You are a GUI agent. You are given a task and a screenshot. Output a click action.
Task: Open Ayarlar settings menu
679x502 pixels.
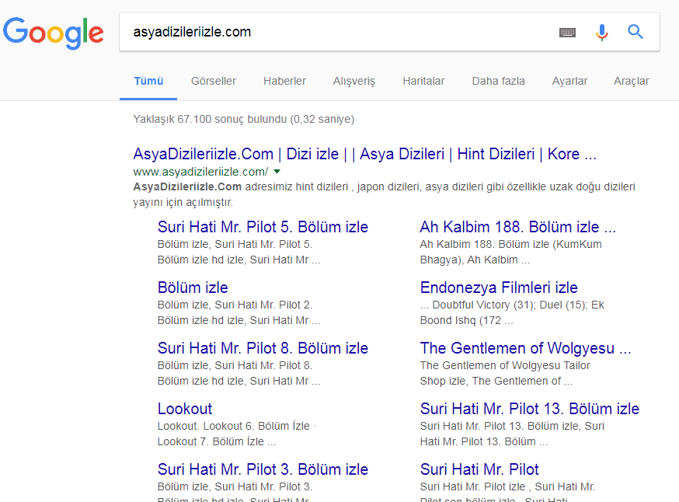[x=569, y=81]
